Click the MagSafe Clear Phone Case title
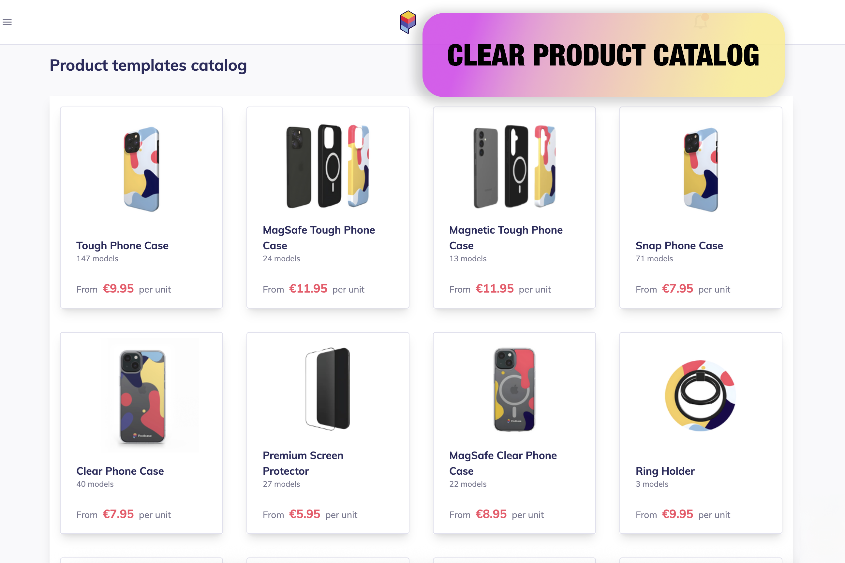This screenshot has width=845, height=563. tap(503, 463)
